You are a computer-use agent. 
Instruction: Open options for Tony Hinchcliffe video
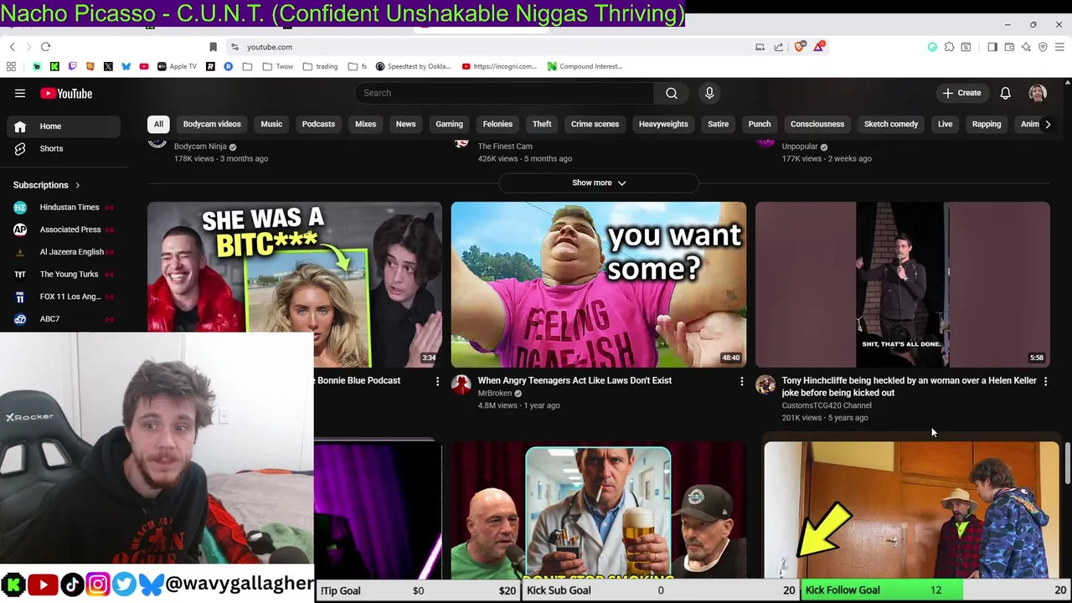point(1045,381)
